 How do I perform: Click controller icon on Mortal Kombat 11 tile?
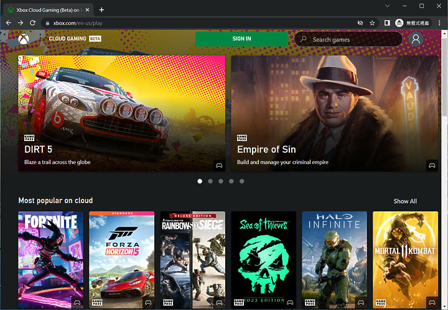coord(432,303)
